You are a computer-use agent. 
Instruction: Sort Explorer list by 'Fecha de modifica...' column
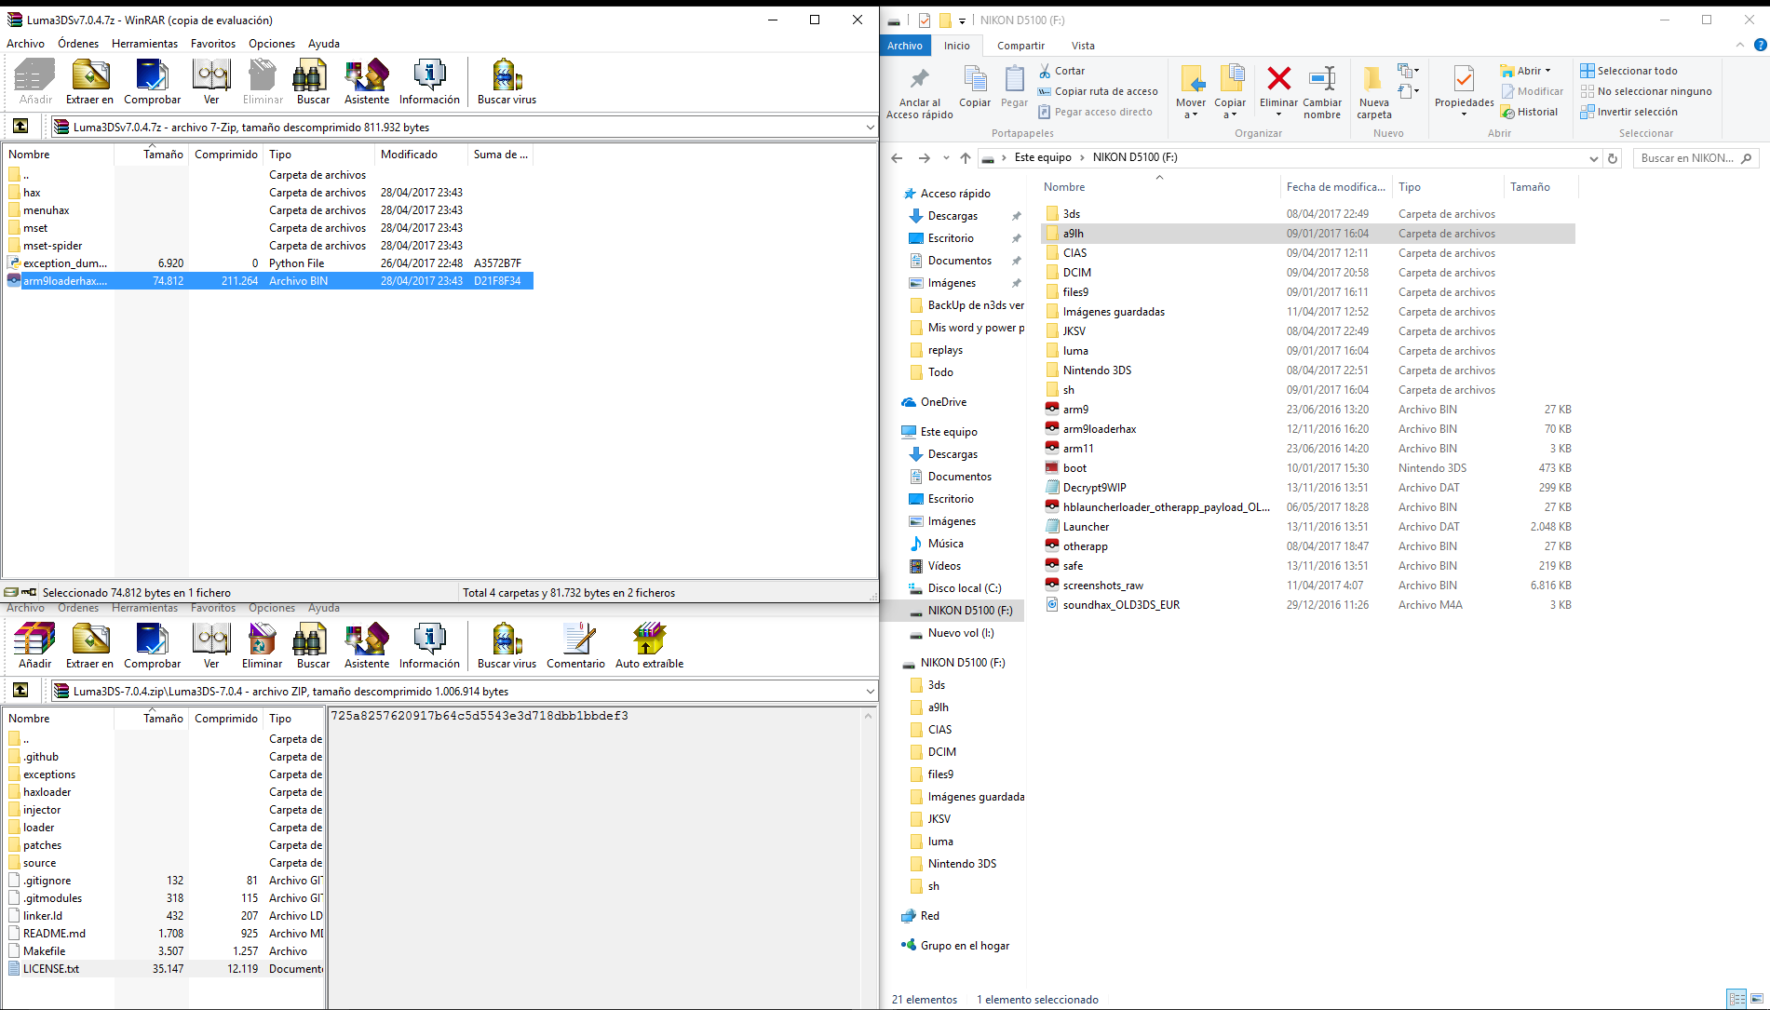pyautogui.click(x=1335, y=187)
